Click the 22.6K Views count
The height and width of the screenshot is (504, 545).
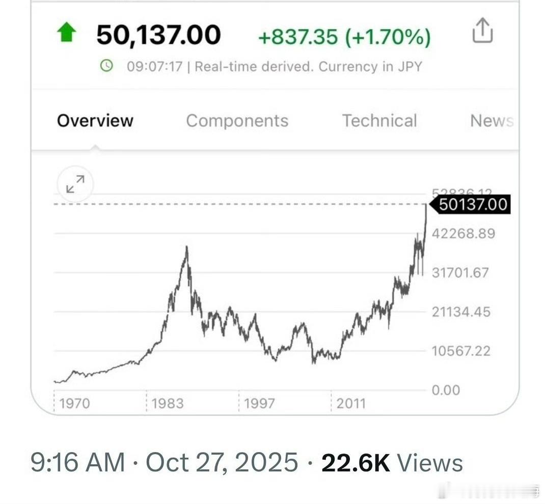pyautogui.click(x=392, y=463)
